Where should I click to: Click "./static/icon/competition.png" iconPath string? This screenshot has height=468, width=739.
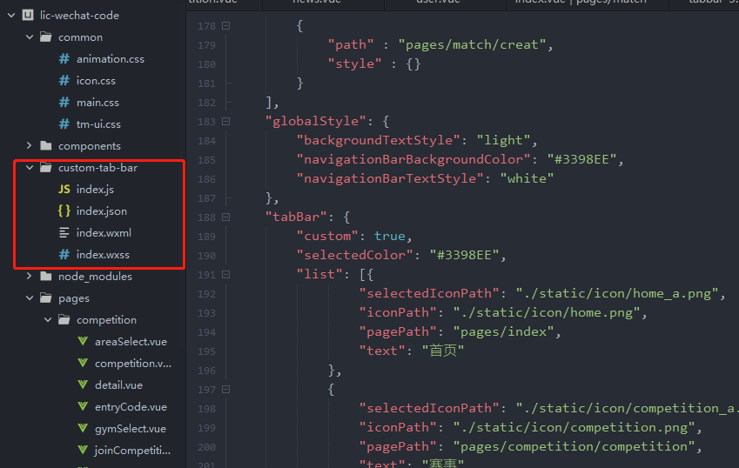(x=574, y=427)
